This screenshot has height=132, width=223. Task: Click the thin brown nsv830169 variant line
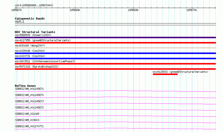point(115,48)
